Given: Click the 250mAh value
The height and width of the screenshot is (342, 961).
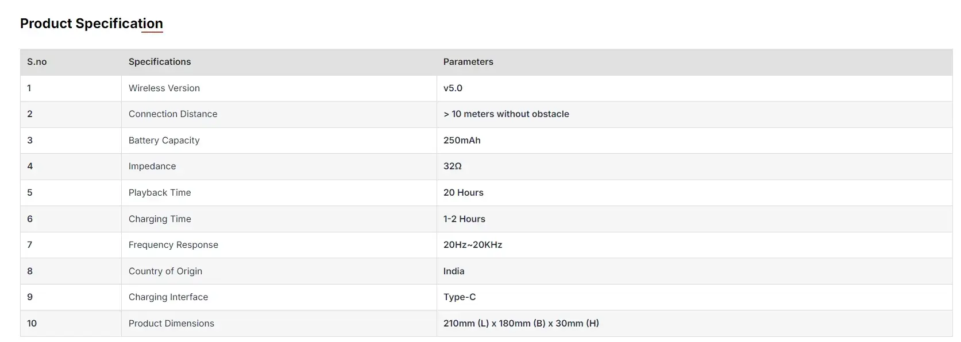Looking at the screenshot, I should pyautogui.click(x=462, y=141).
